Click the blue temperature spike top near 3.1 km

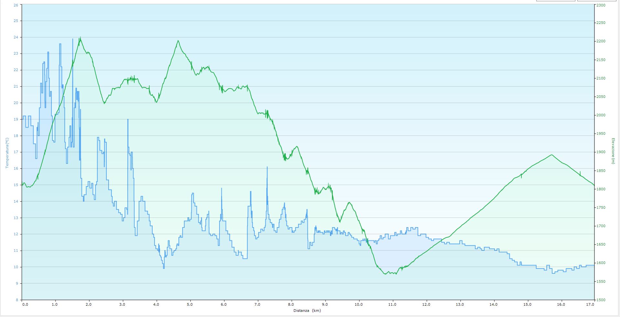128,120
